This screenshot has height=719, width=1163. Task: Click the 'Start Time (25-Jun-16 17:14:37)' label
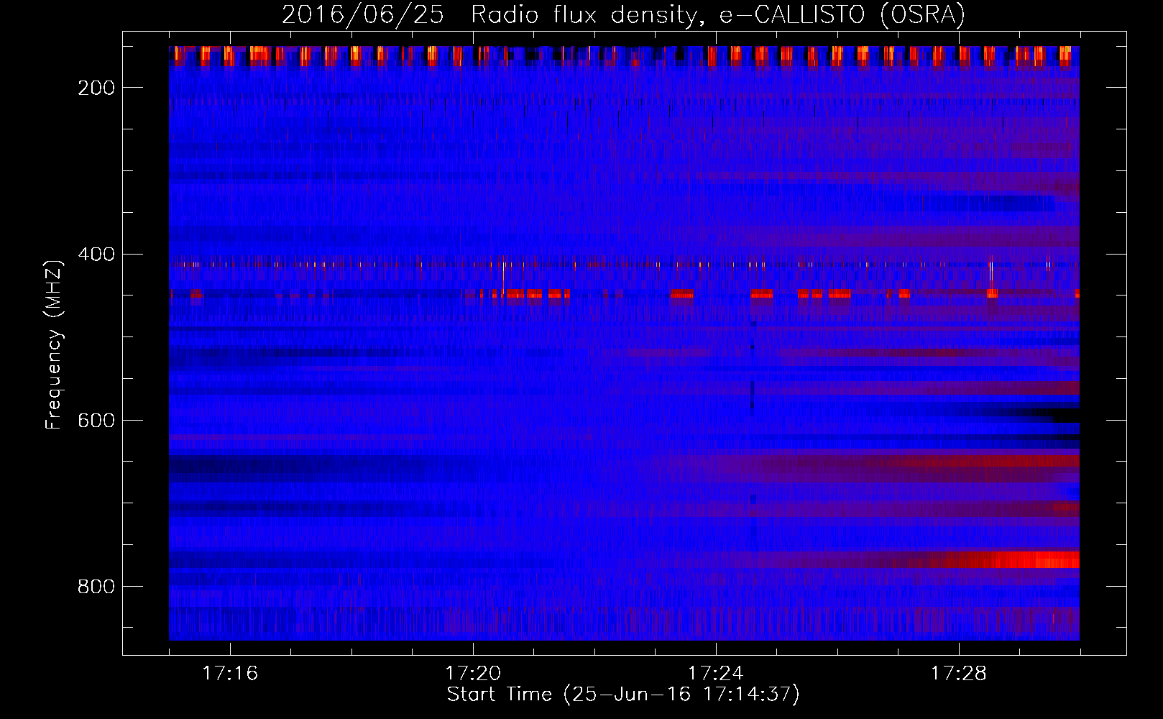(x=623, y=695)
